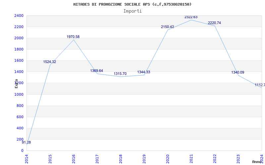The width and height of the screenshot is (265, 165).
Task: Select the 1344.33 data label
Action: (x=143, y=72)
